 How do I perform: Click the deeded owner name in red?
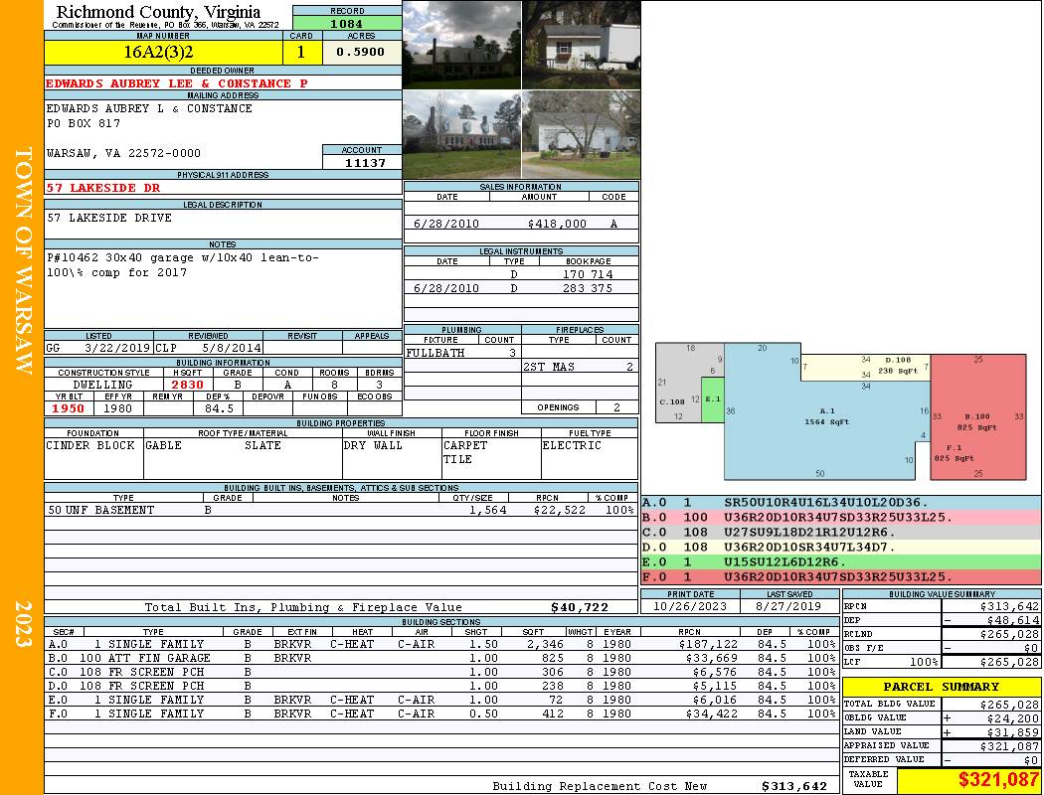point(169,83)
